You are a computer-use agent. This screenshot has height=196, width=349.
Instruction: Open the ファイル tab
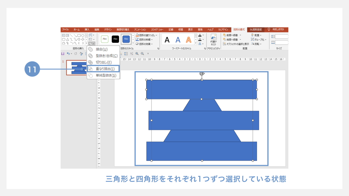[x=65, y=29]
